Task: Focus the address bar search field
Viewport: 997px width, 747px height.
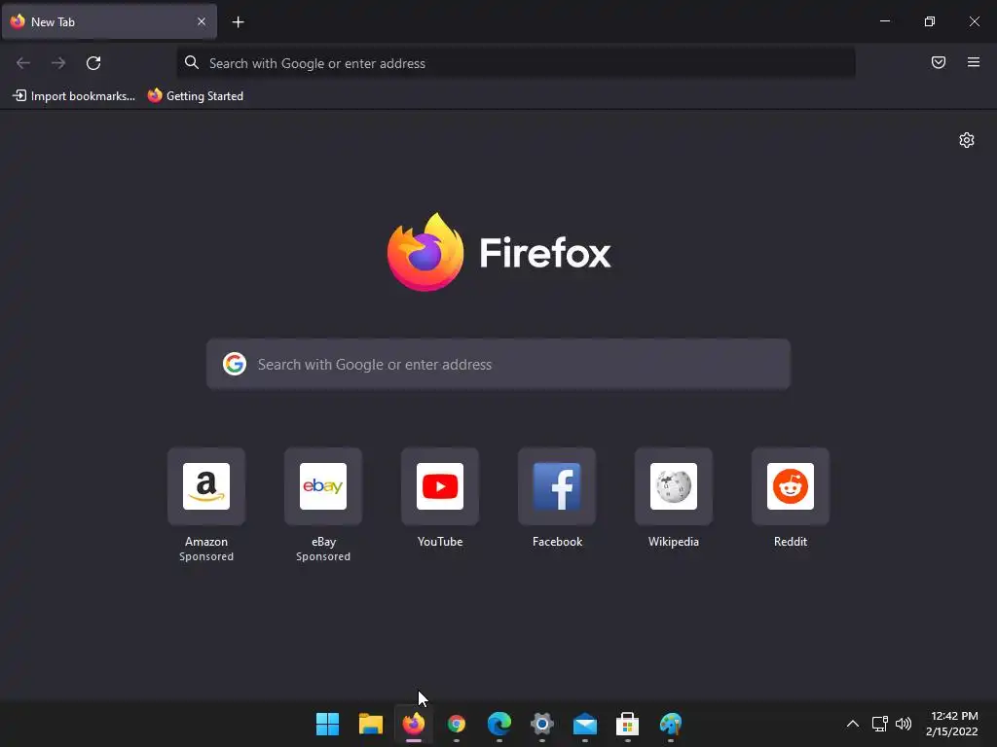Action: 516,63
